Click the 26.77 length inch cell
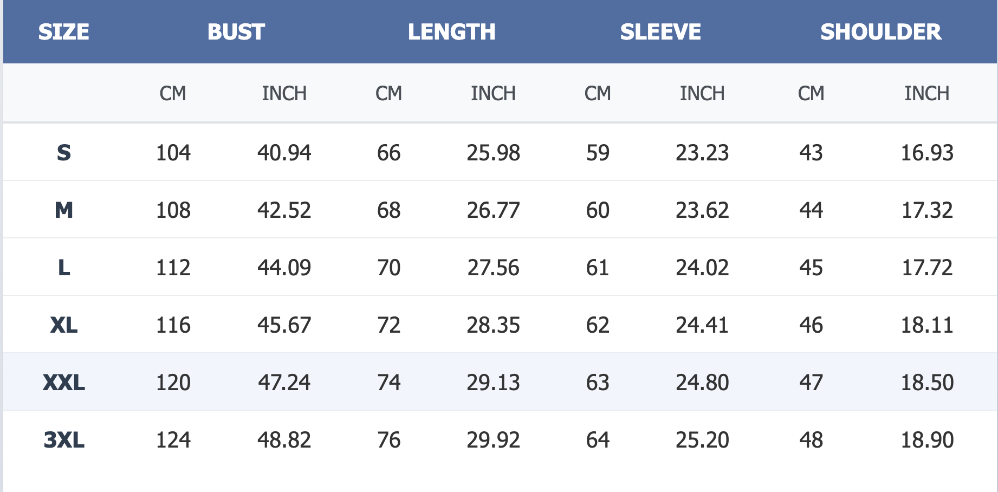 493,210
